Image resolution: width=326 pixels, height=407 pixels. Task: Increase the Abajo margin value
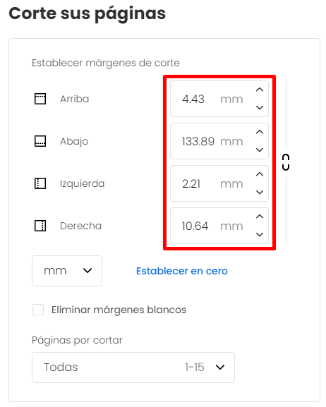point(260,132)
